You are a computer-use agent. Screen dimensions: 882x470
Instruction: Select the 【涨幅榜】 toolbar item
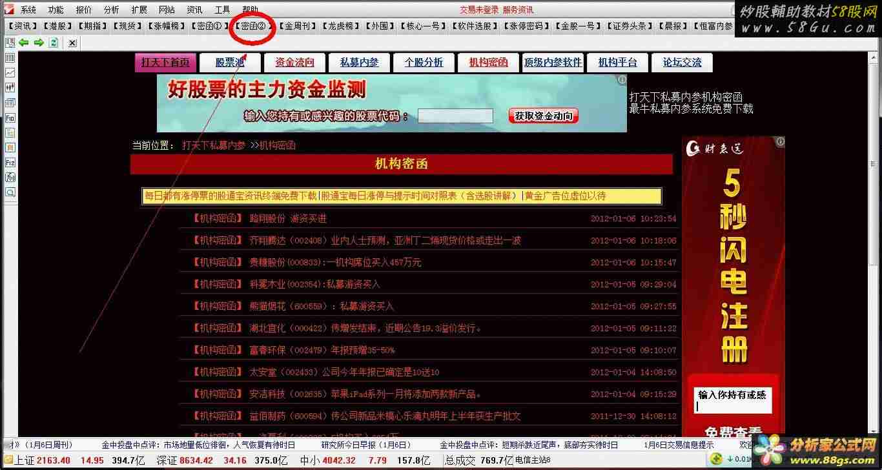click(x=166, y=26)
